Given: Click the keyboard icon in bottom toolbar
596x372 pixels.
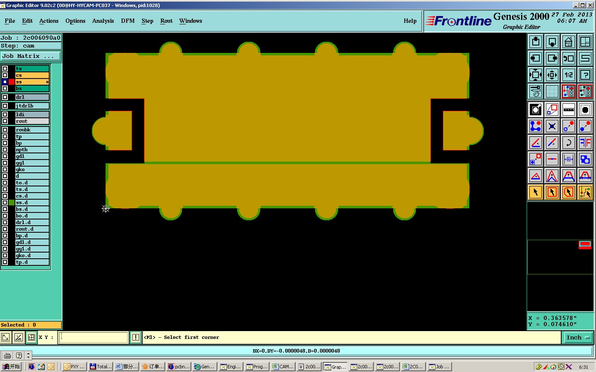Looking at the screenshot, I should click(x=7, y=355).
